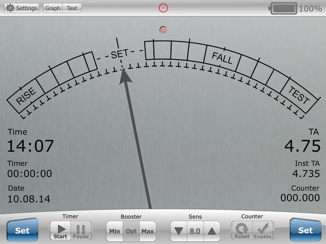Set Booster to Opt
This screenshot has width=326, height=244.
(x=131, y=231)
